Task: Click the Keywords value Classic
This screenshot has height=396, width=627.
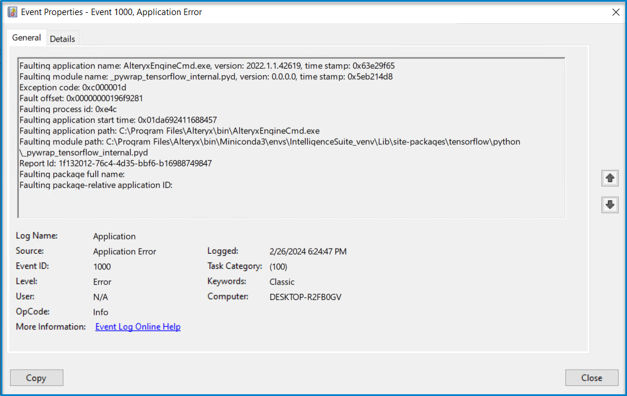Action: tap(282, 282)
